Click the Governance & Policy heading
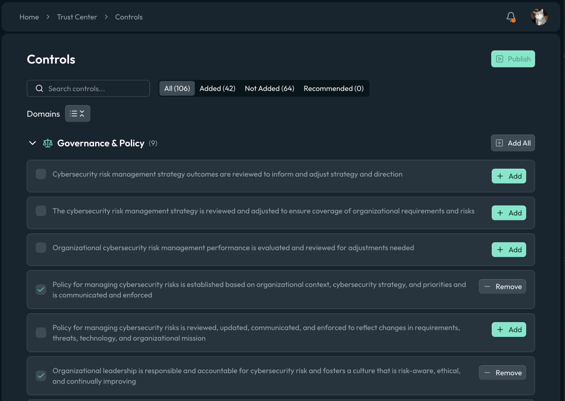This screenshot has width=565, height=401. (x=101, y=143)
